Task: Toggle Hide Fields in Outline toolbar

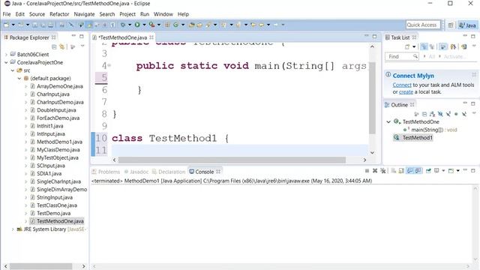Action: (x=440, y=114)
